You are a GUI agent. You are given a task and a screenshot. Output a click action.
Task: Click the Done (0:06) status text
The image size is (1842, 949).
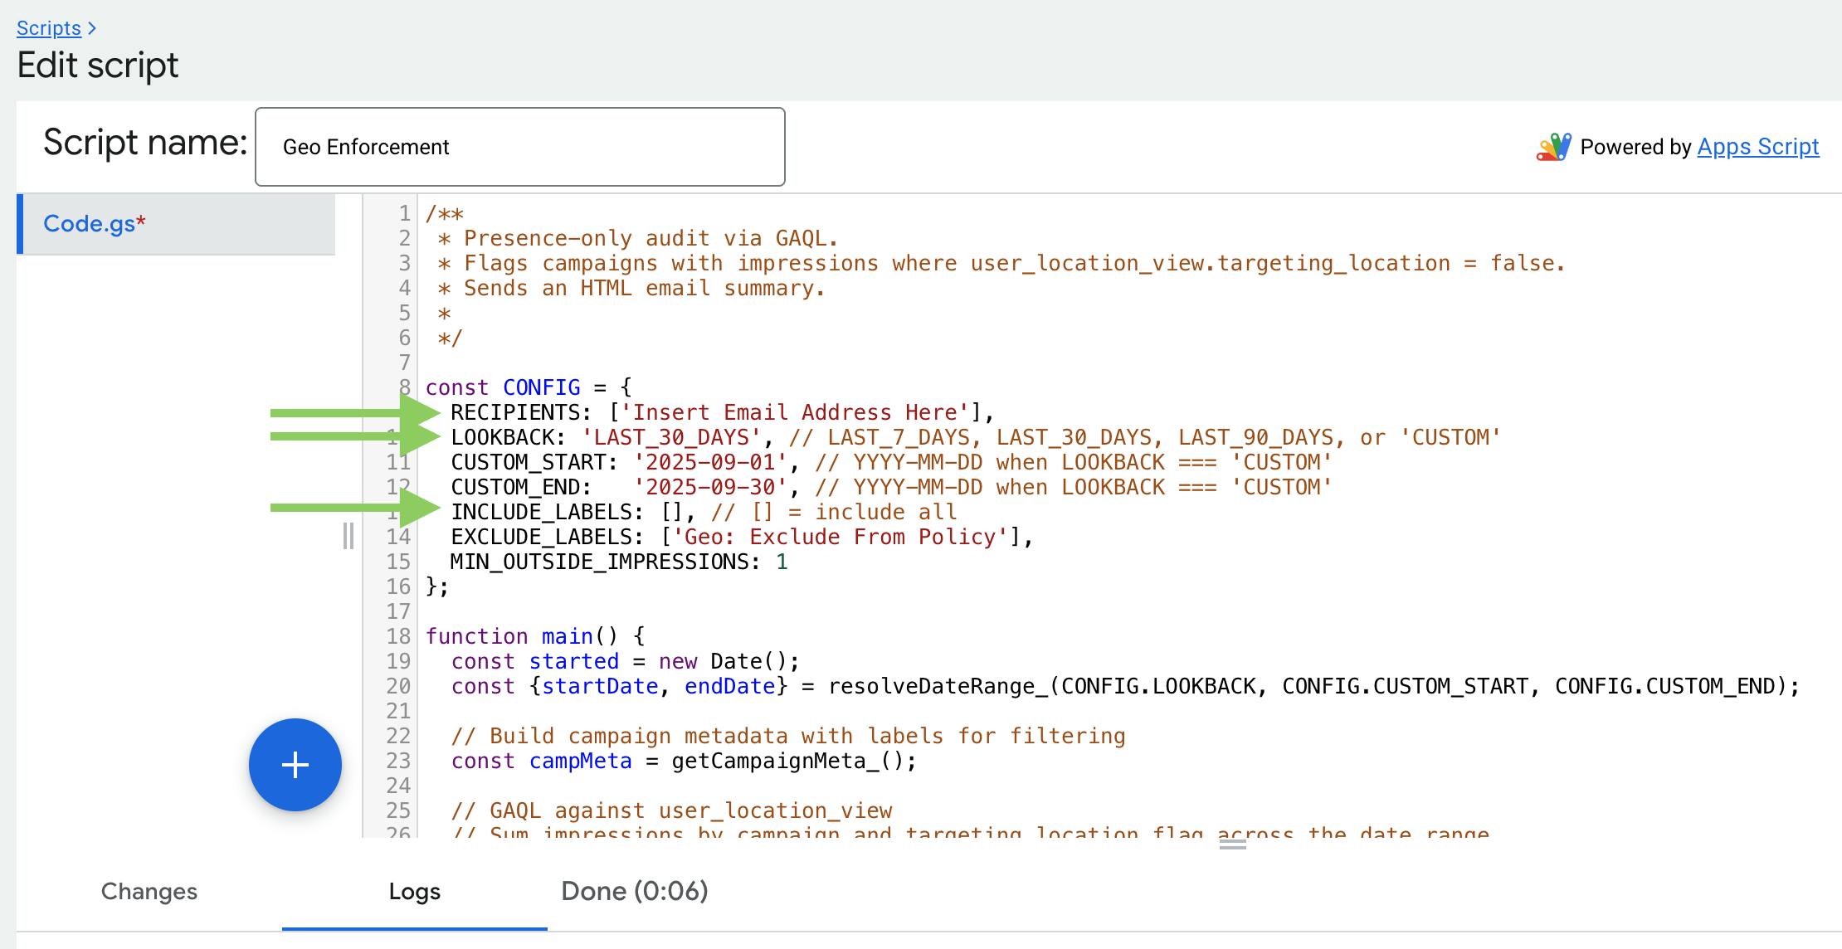[634, 891]
